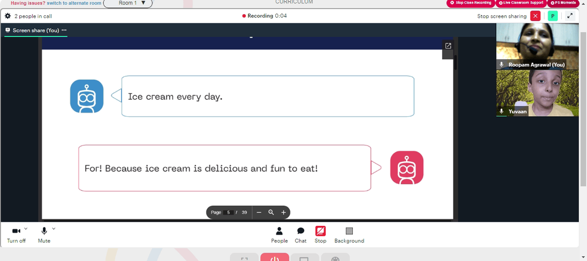
Task: Open Live Classroom Support
Action: tap(521, 3)
